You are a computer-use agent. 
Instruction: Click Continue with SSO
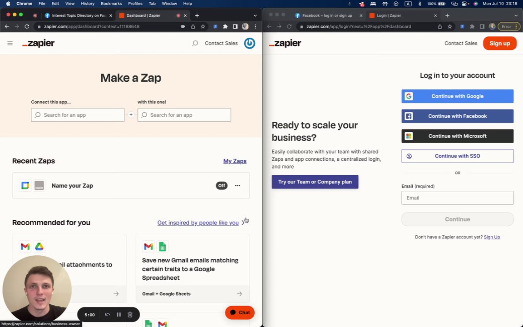(457, 156)
